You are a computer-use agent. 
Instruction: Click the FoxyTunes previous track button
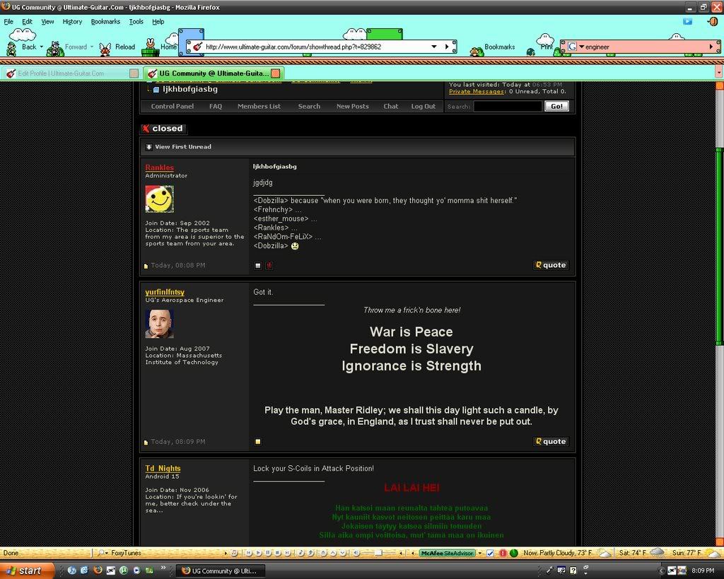click(x=249, y=553)
